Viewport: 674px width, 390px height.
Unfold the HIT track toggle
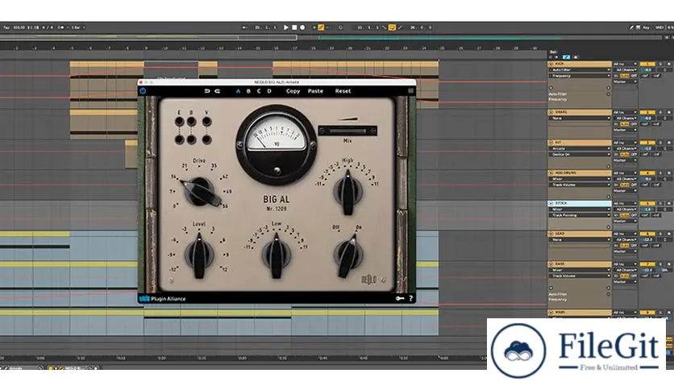pyautogui.click(x=551, y=143)
